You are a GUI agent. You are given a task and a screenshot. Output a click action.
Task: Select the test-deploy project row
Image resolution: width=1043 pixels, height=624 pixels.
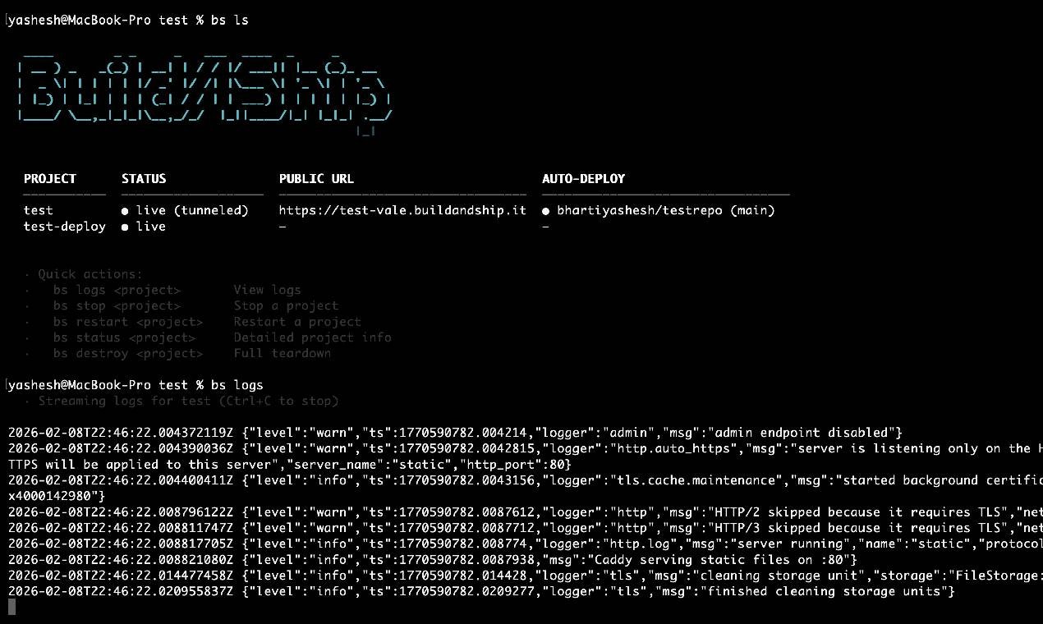tap(64, 227)
